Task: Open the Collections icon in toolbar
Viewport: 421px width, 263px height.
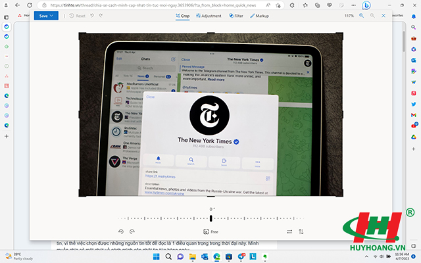Action: (x=317, y=5)
